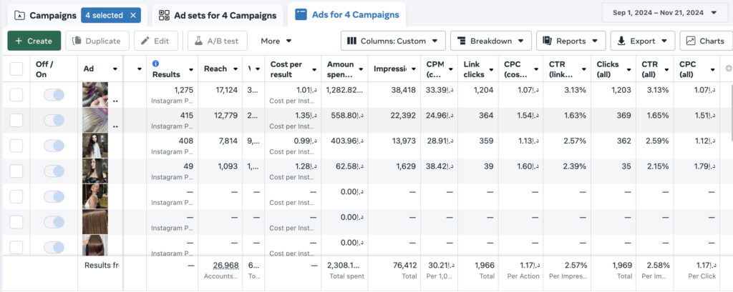Sort by Impressions column header
The image size is (733, 292).
(389, 69)
